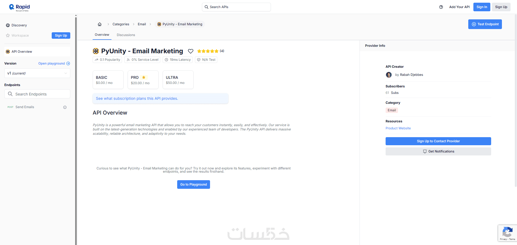Screen dimensions: 517x245
Task: Click the 0% Service Level badge
Action: (x=142, y=60)
